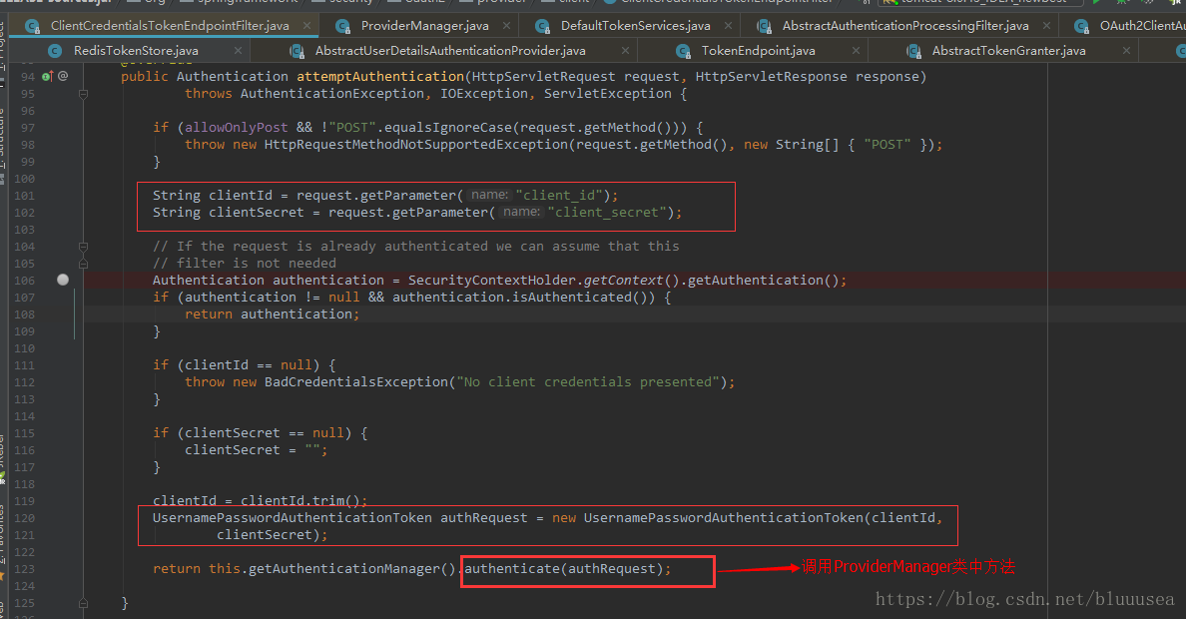Image resolution: width=1186 pixels, height=619 pixels.
Task: Click the @ annotation gutter icon on line 94
Action: point(63,76)
